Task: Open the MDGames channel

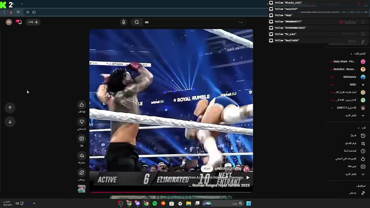Action: (348, 77)
